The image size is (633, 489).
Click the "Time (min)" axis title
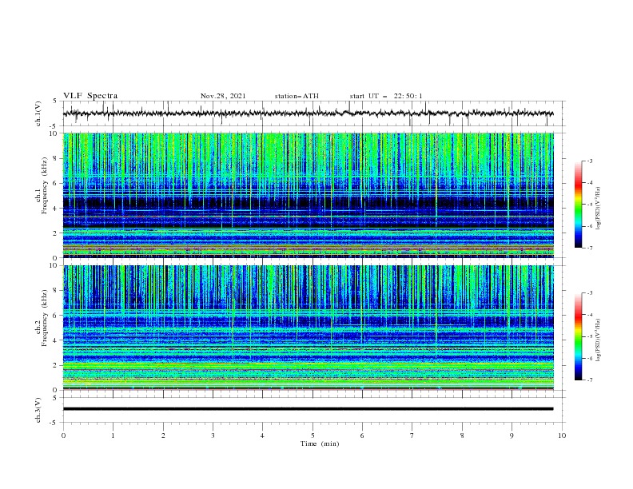pyautogui.click(x=320, y=443)
